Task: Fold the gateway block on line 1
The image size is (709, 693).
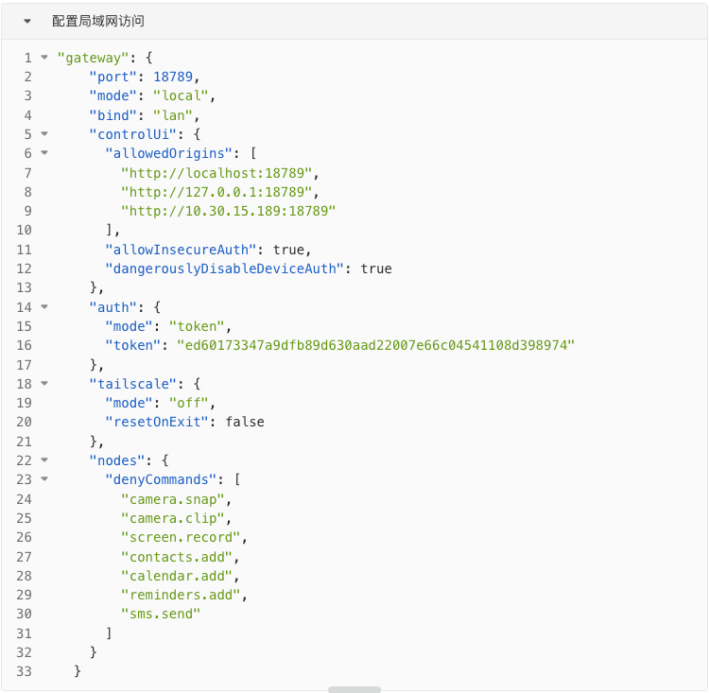Action: [x=44, y=58]
